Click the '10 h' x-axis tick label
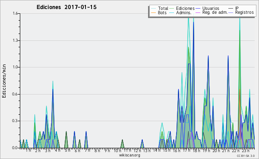This screenshot has height=159, width=259. (x=117, y=150)
